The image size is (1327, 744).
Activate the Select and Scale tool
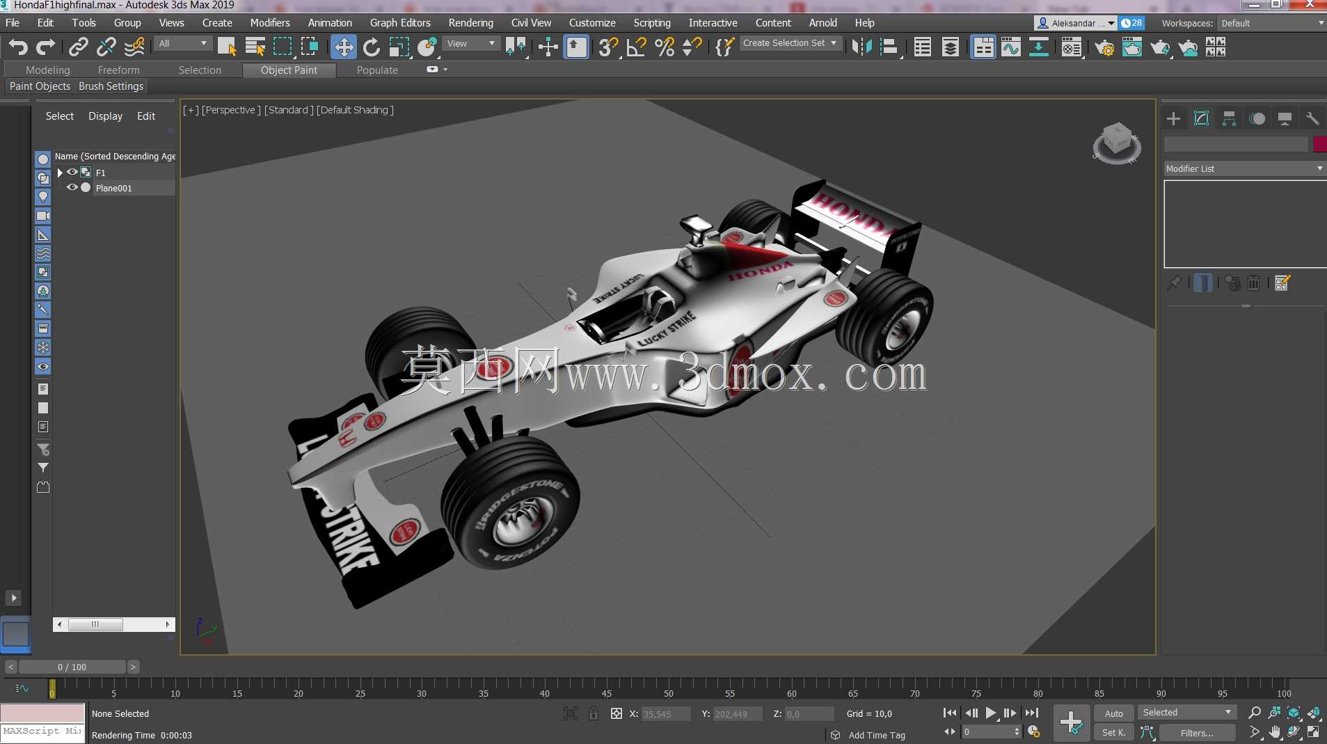tap(399, 47)
